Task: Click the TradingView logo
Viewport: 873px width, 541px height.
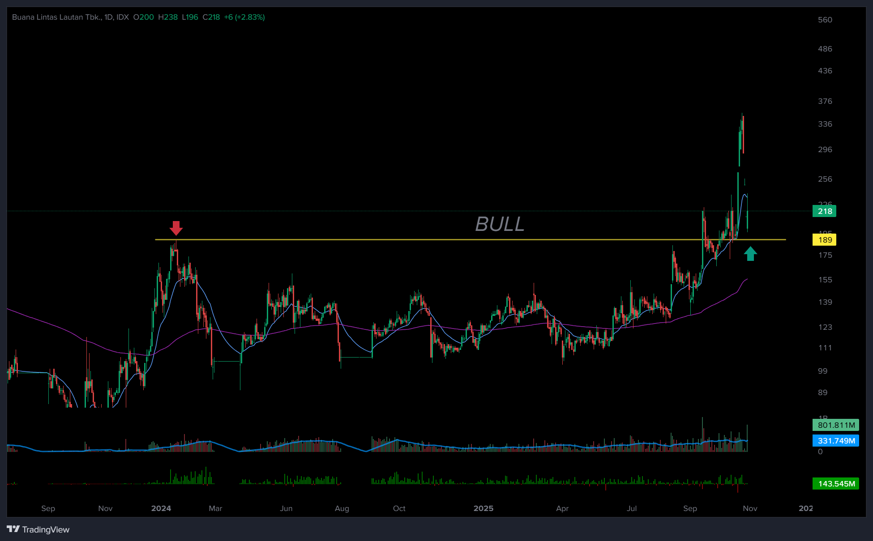Action: coord(38,529)
